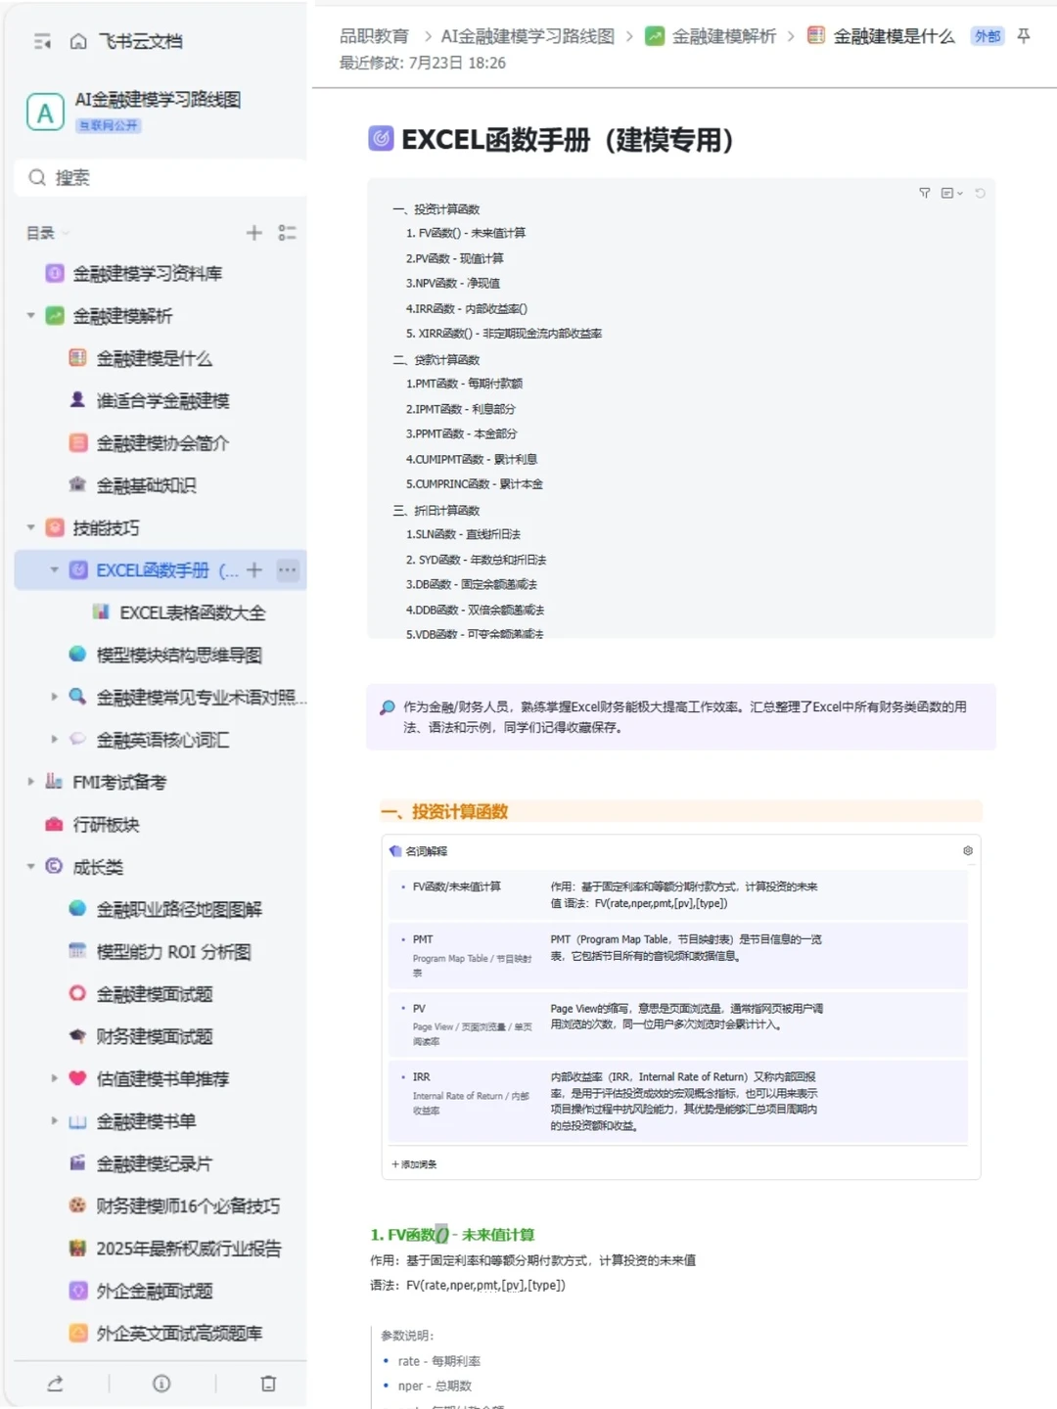Jump to 1.SLN函数 - 直线折旧法 entry

tap(463, 534)
